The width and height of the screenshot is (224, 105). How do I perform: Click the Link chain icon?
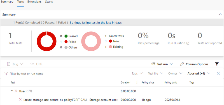tap(32, 64)
